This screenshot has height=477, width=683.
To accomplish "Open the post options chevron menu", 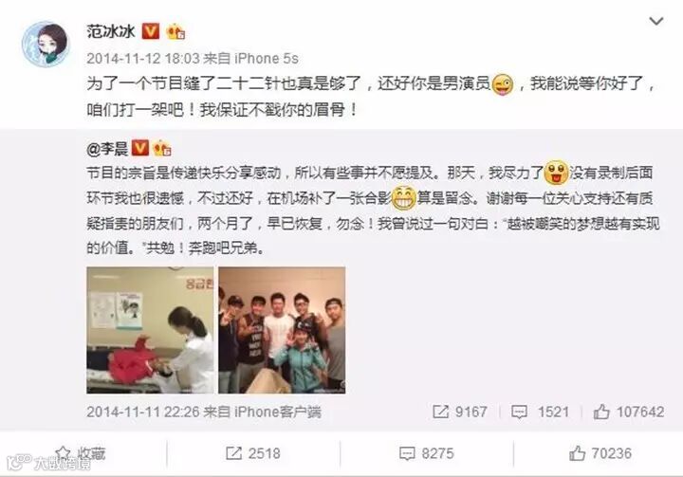I will [656, 21].
